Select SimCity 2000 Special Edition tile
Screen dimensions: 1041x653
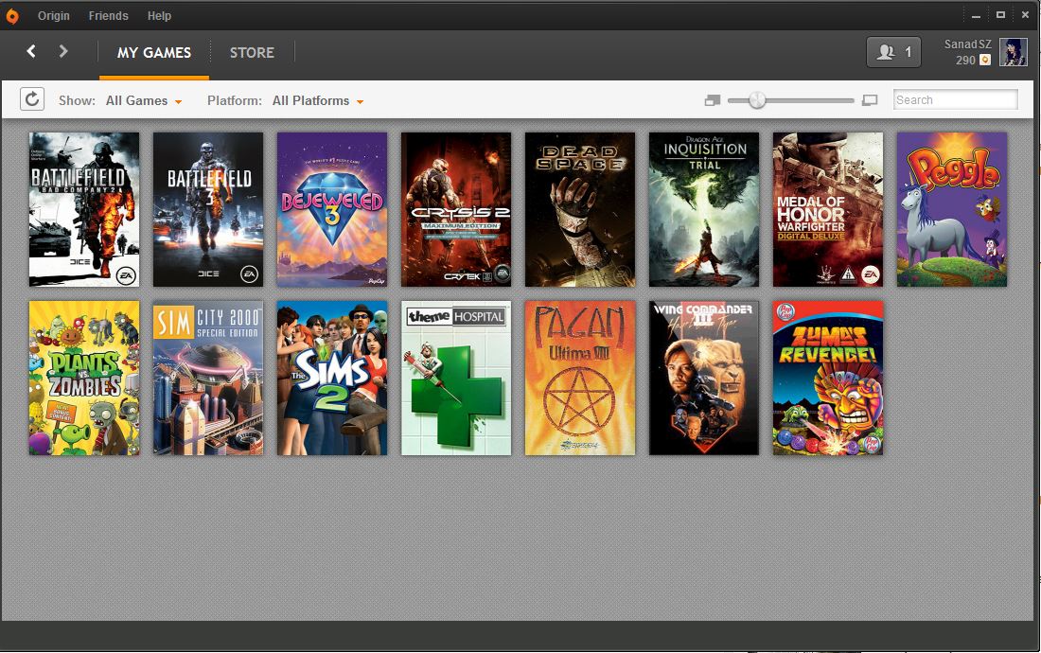[x=208, y=378]
